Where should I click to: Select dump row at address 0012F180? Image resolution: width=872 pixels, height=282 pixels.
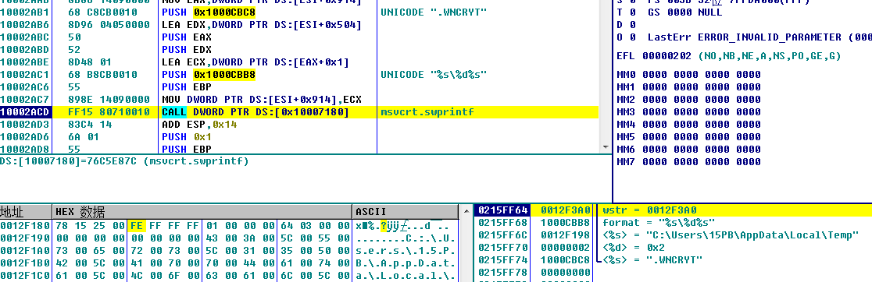229,225
